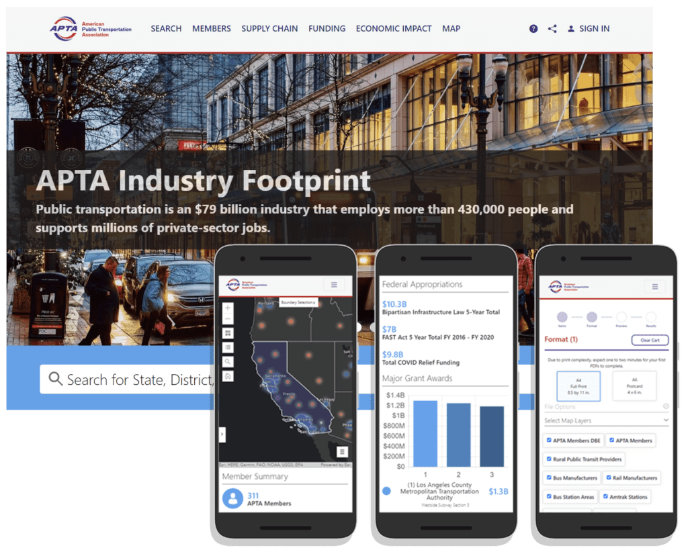
Task: Click the $1.3B grant value
Action: [x=499, y=492]
